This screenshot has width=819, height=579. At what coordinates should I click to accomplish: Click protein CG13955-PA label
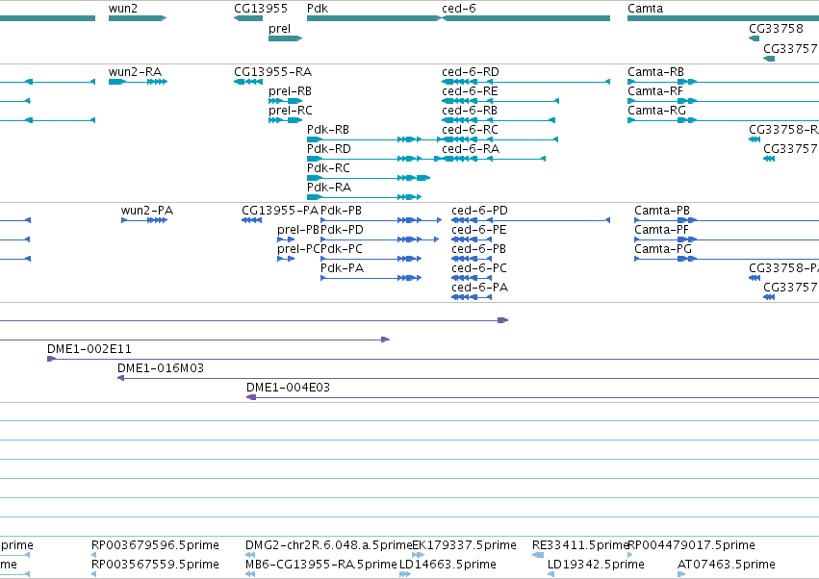point(279,211)
